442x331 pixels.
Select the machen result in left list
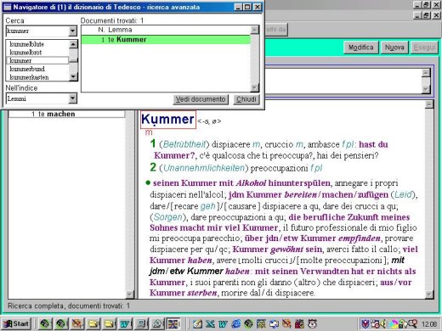[x=66, y=114]
